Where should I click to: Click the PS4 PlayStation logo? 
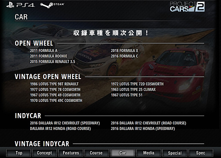(20, 5)
